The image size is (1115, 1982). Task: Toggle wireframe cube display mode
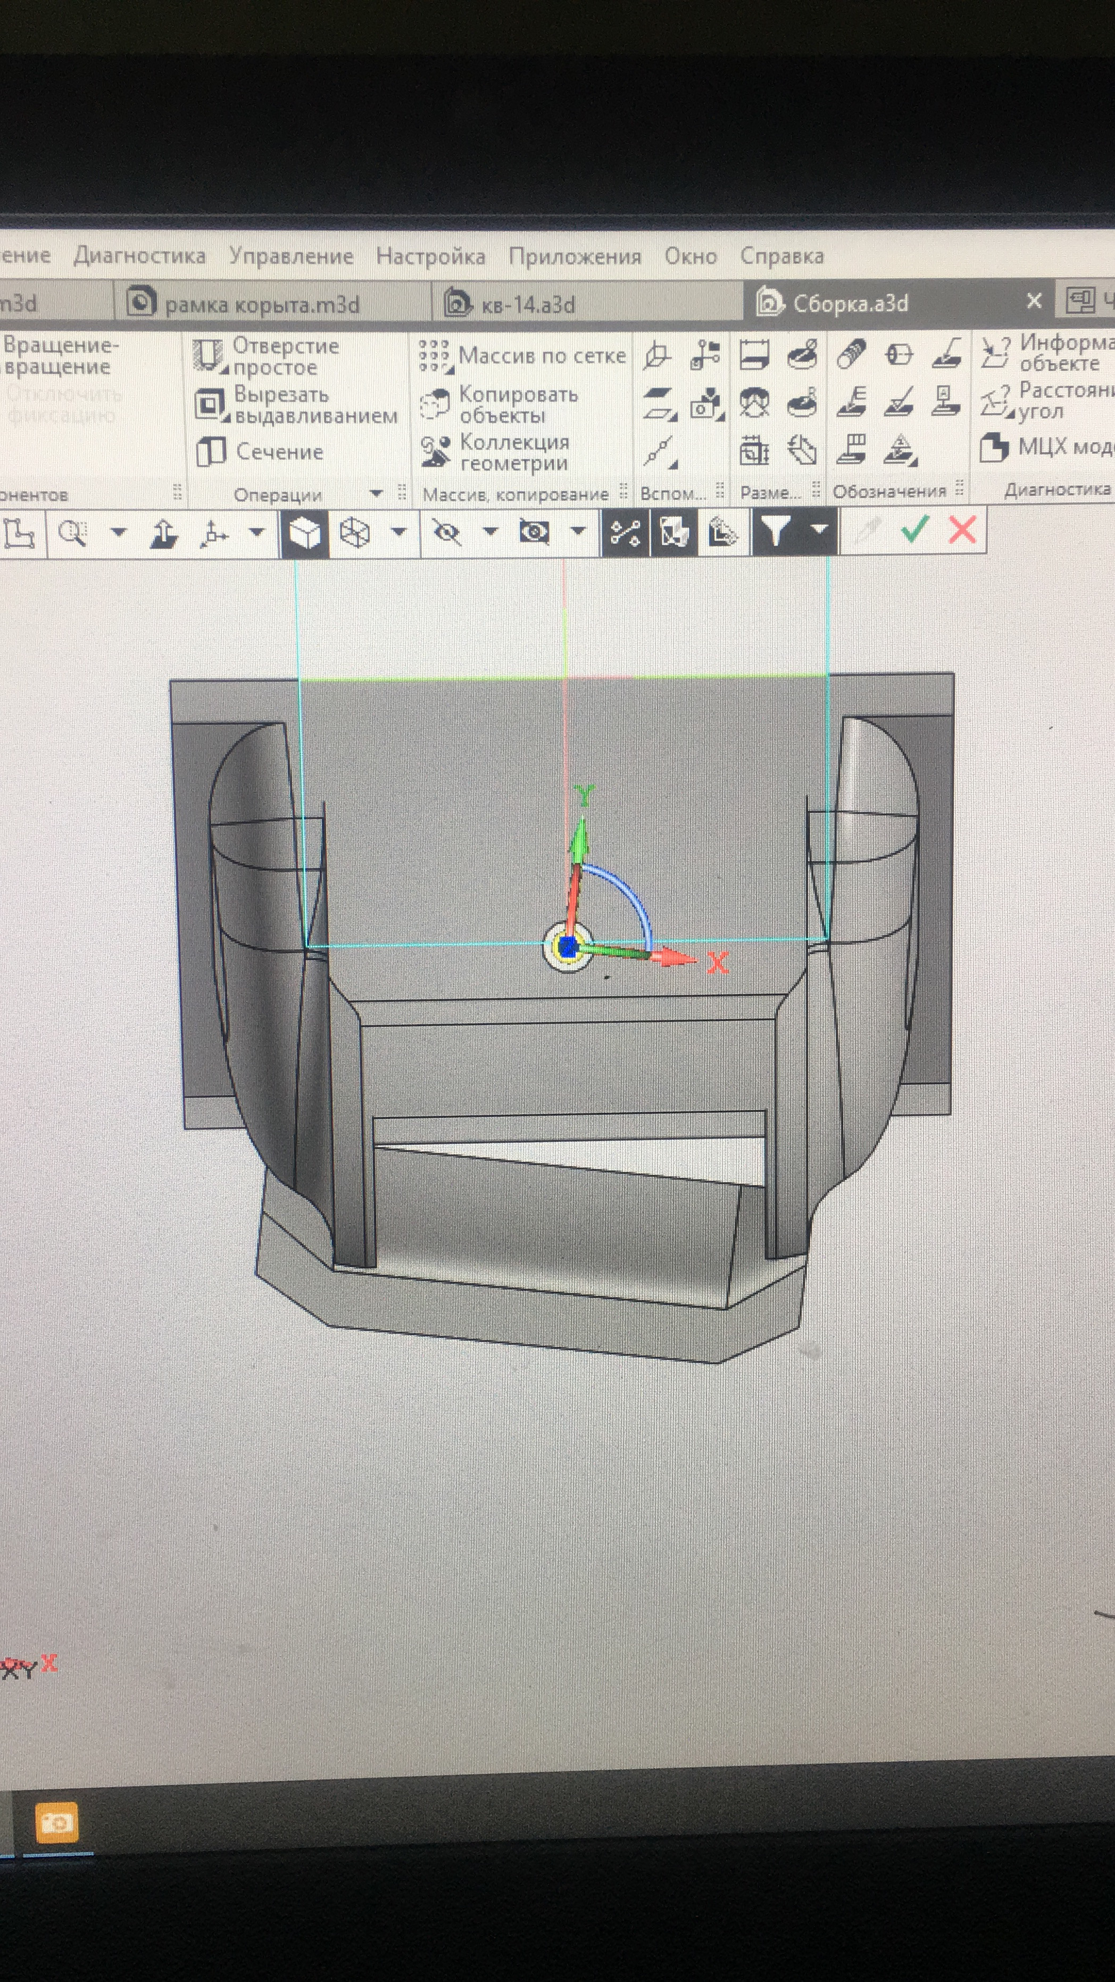point(354,532)
